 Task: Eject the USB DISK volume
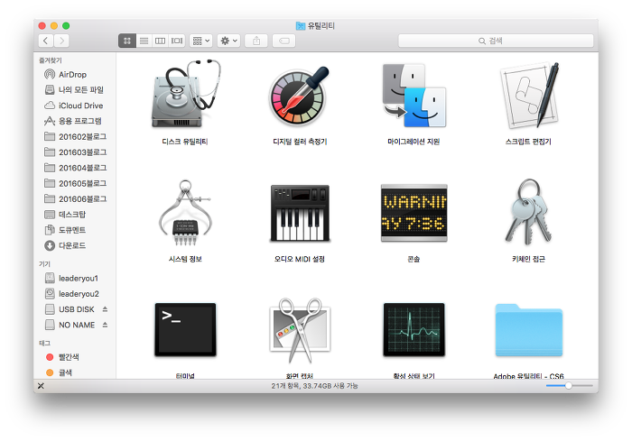coord(105,309)
